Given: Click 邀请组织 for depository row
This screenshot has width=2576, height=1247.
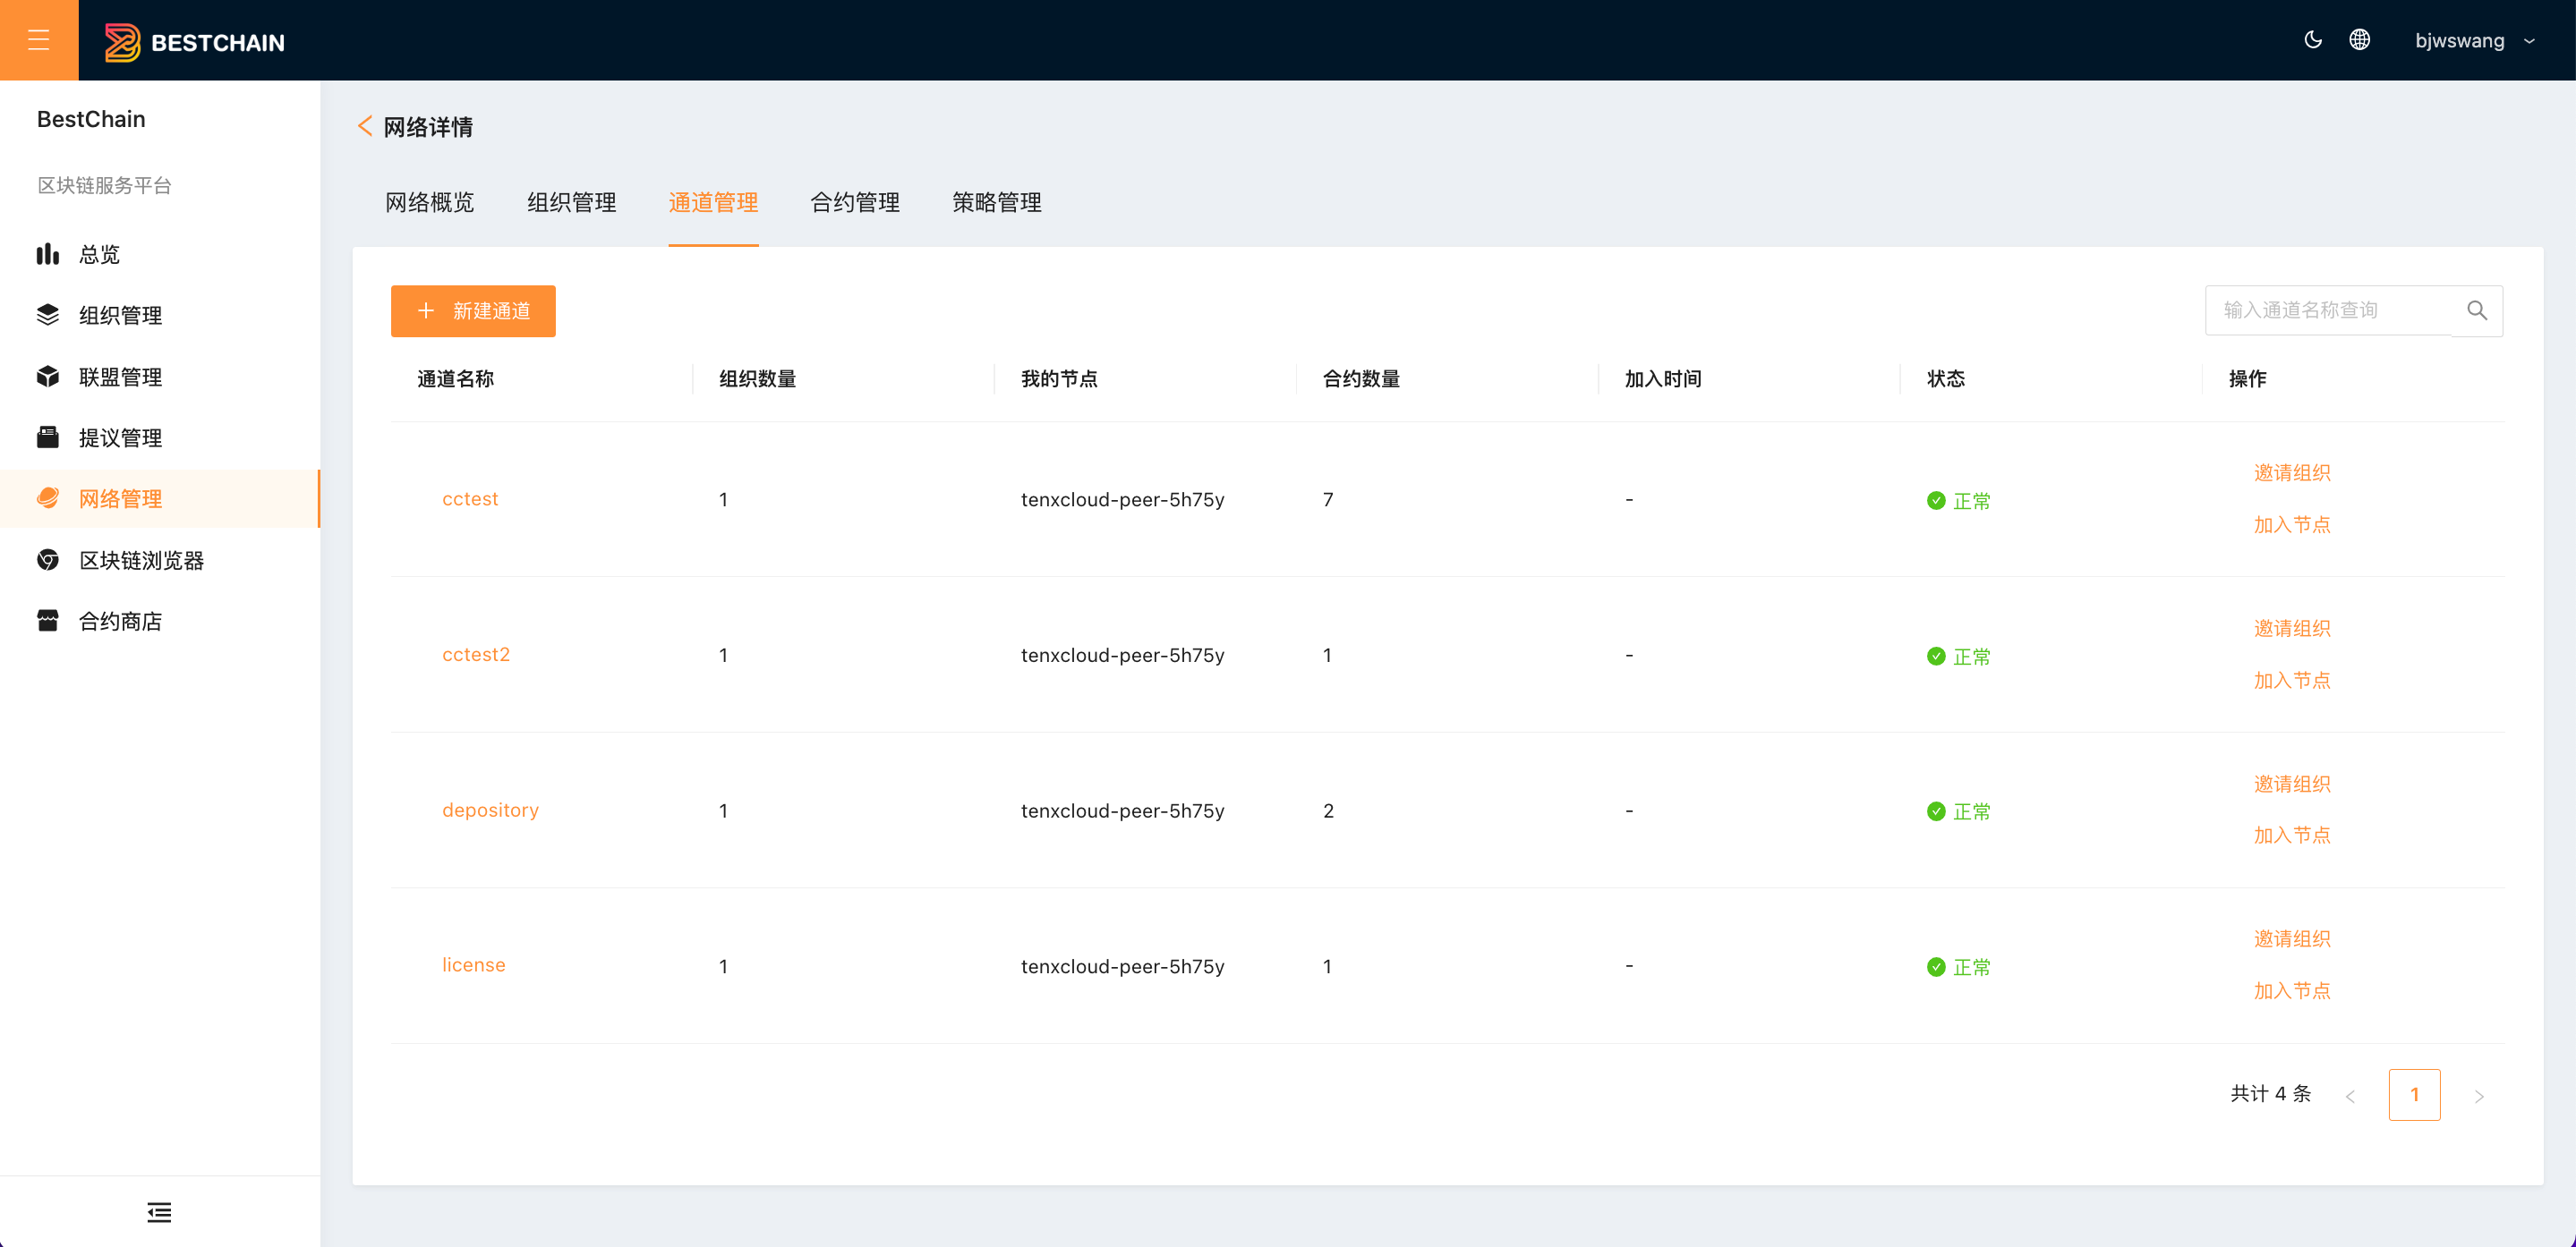Looking at the screenshot, I should coord(2292,785).
